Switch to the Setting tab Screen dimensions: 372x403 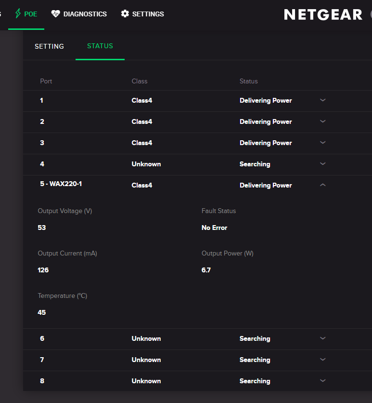pos(49,46)
